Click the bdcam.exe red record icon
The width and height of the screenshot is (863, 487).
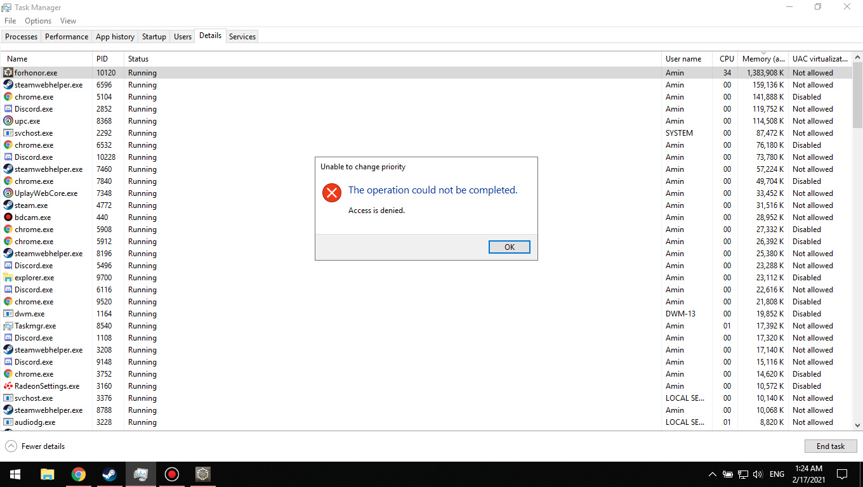tap(8, 218)
